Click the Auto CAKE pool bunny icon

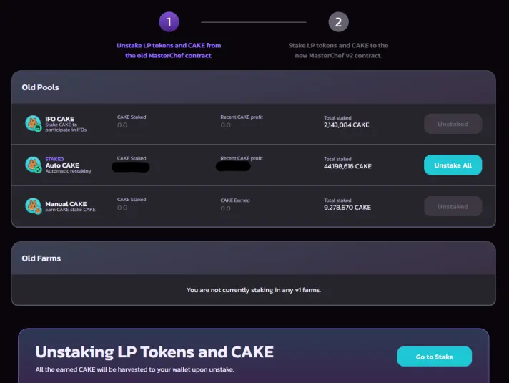point(34,165)
